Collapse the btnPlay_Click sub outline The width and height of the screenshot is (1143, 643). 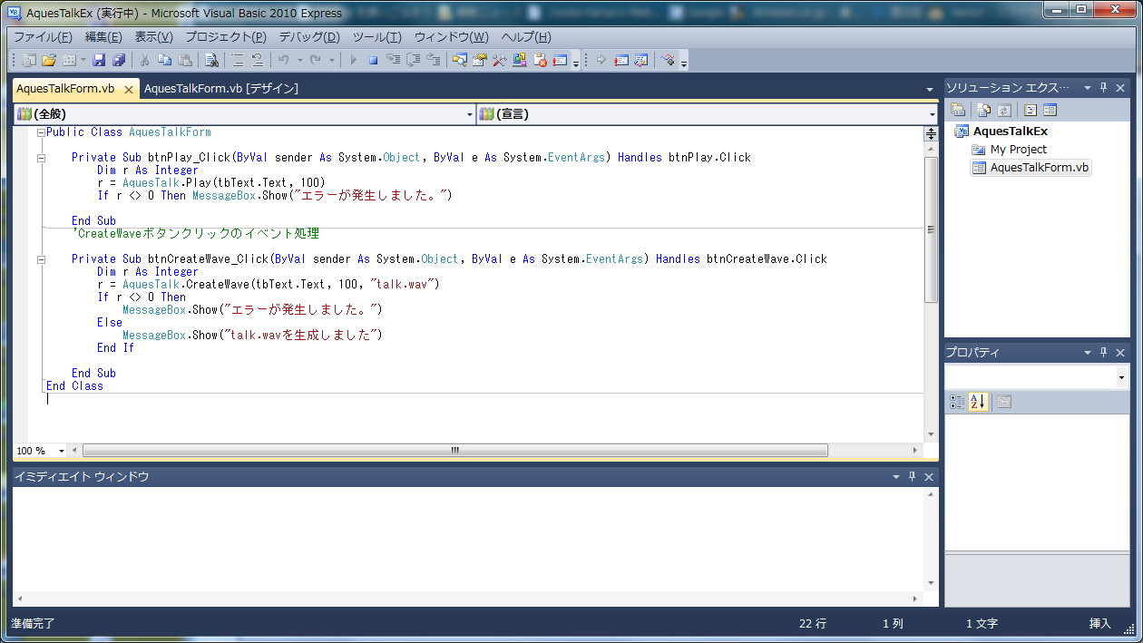[42, 158]
